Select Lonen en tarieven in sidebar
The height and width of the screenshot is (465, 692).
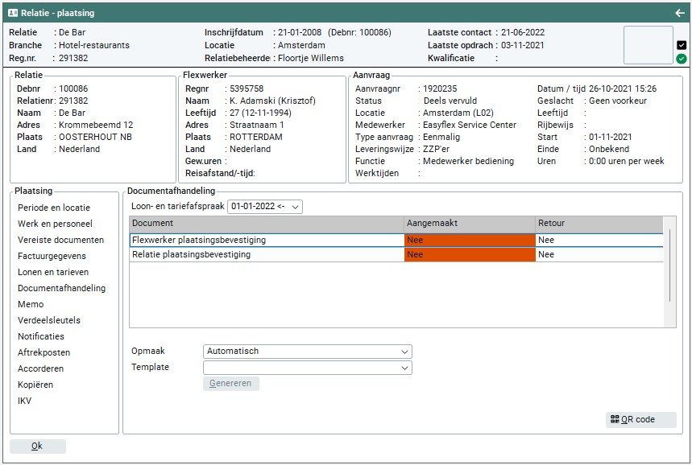pos(53,272)
